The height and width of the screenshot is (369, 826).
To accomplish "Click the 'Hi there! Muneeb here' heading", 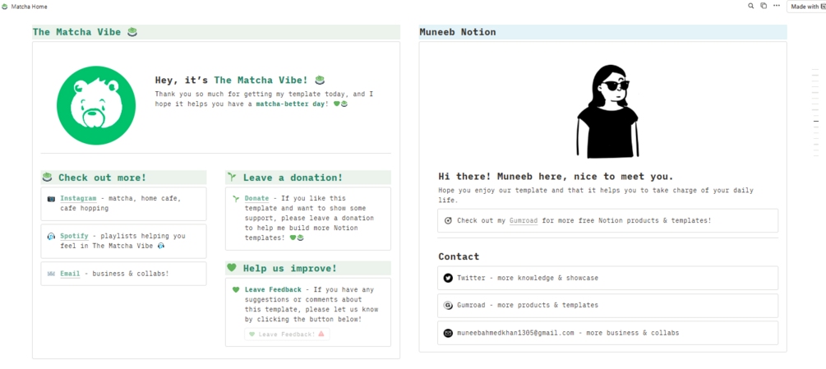I will tap(556, 177).
